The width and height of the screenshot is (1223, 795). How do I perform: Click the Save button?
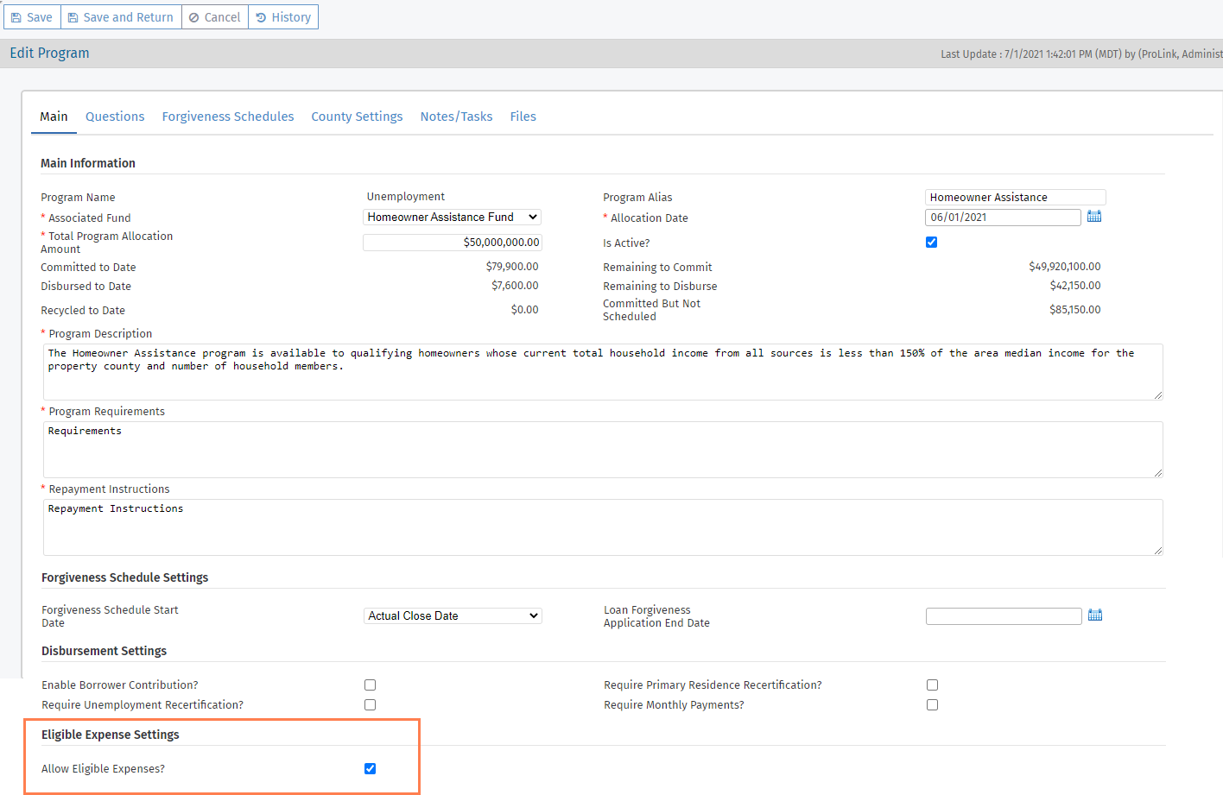click(32, 17)
